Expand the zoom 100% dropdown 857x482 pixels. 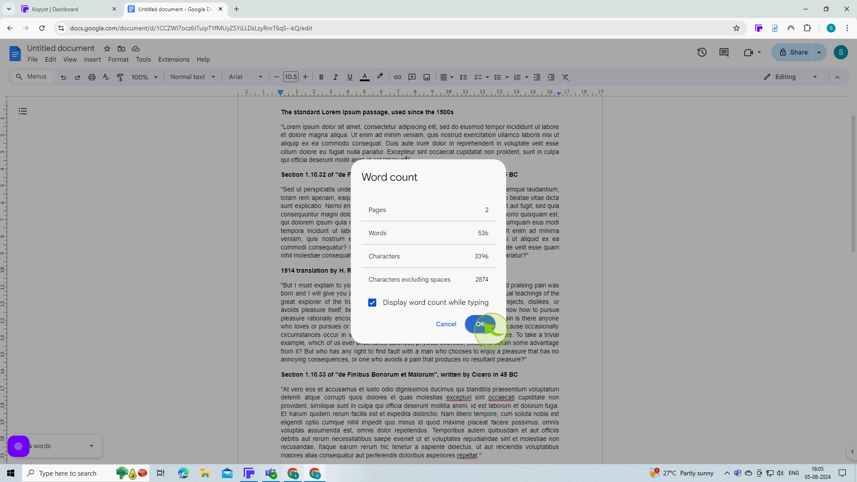pyautogui.click(x=145, y=77)
